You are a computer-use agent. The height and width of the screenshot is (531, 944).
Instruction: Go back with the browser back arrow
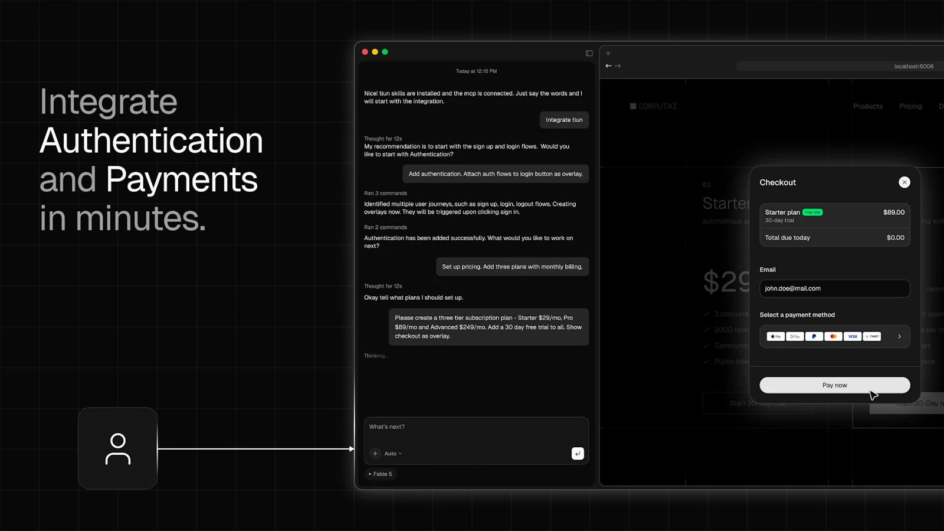click(608, 65)
